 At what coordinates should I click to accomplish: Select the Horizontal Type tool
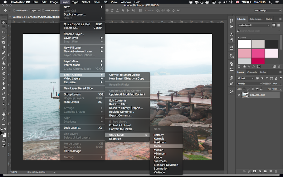click(x=3, y=99)
